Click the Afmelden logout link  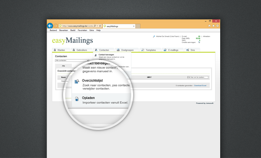(x=207, y=36)
